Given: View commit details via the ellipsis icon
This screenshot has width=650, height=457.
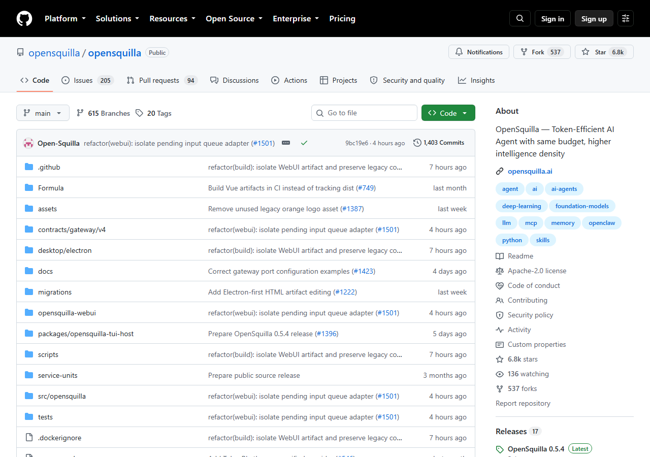Looking at the screenshot, I should [286, 143].
